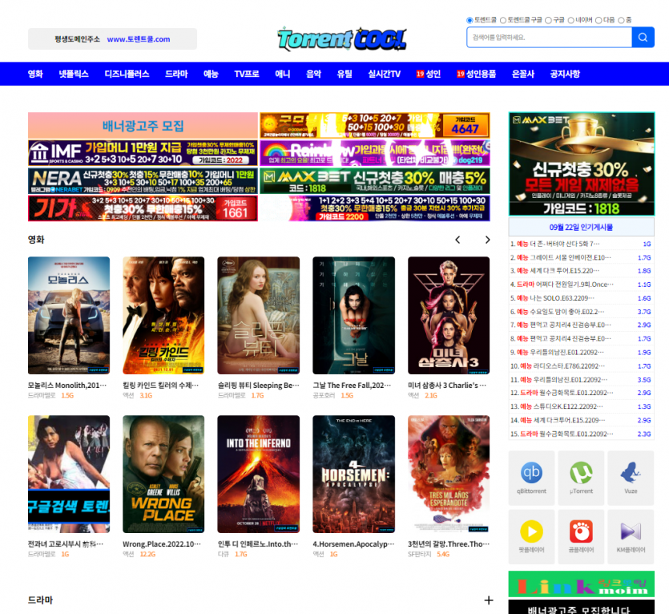Select the 구글 search radio button
This screenshot has width=669, height=614.
[x=548, y=20]
